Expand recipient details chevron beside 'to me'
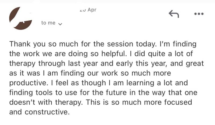 point(60,24)
